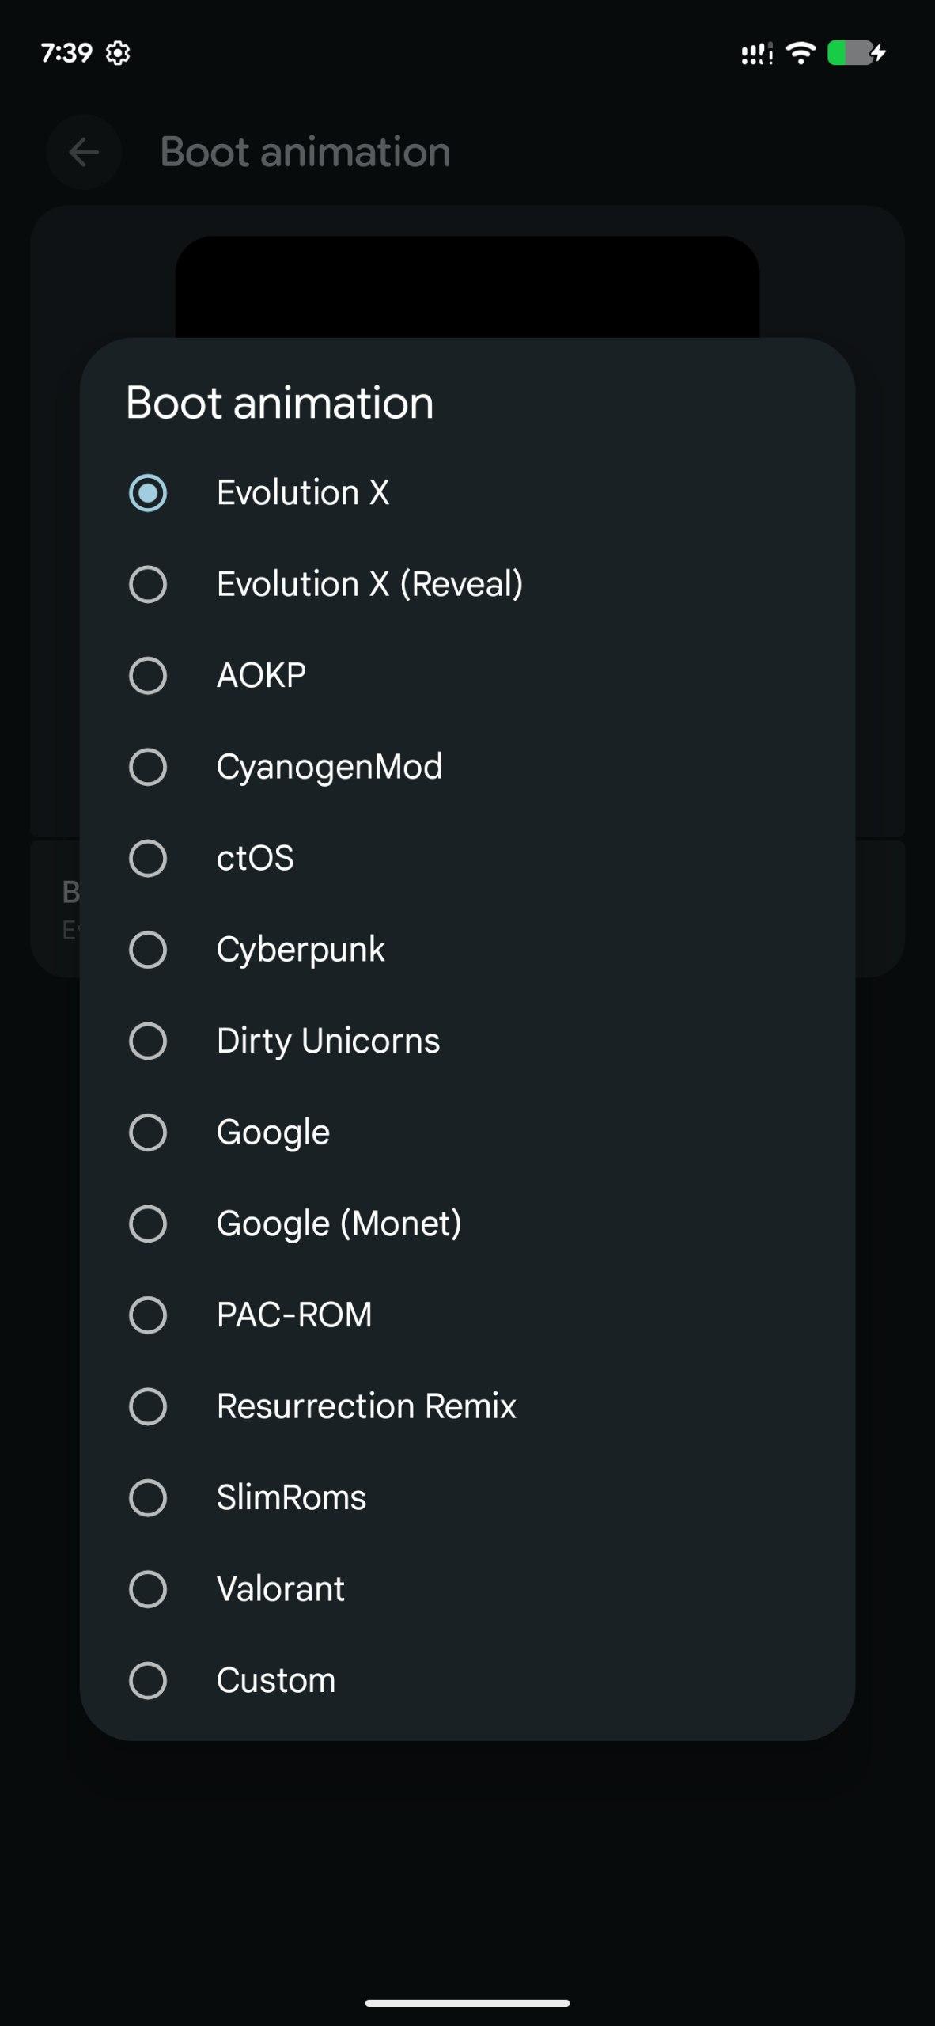Choose the Cyberpunk boot animation
Screen dimensions: 935x2026
(x=148, y=950)
